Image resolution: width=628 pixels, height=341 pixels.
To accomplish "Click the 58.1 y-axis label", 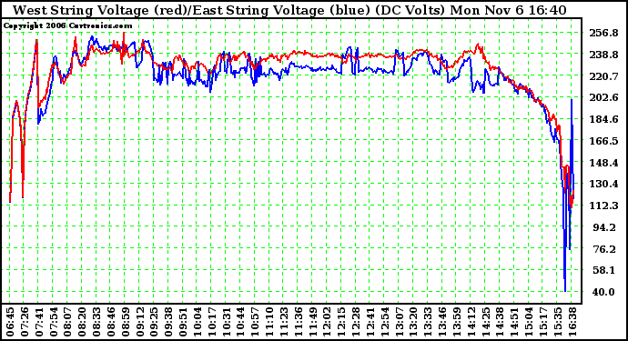I will tap(605, 271).
